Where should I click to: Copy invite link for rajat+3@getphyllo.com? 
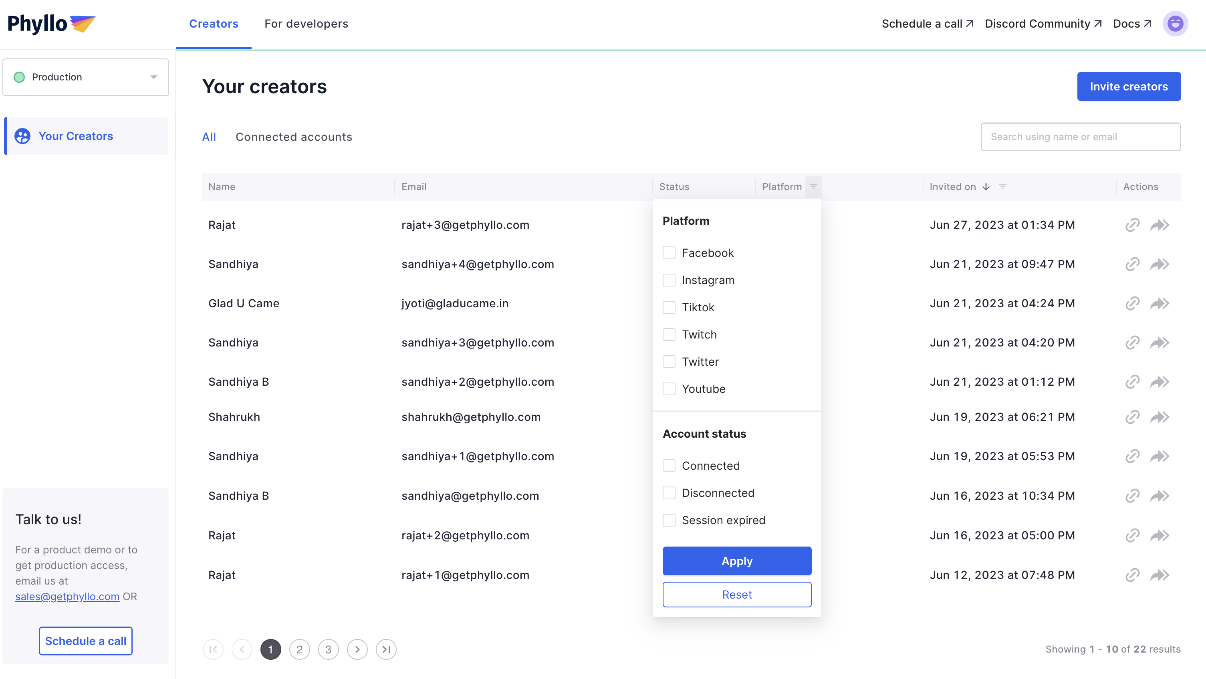click(1132, 225)
